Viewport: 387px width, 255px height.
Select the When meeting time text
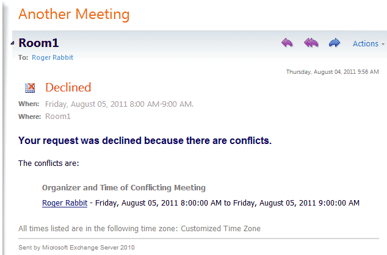pos(119,104)
